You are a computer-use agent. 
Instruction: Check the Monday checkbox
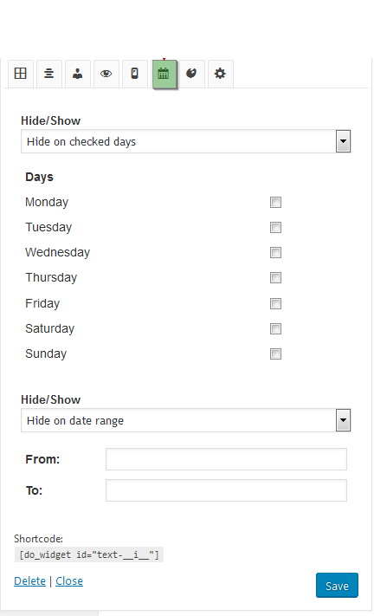(275, 203)
